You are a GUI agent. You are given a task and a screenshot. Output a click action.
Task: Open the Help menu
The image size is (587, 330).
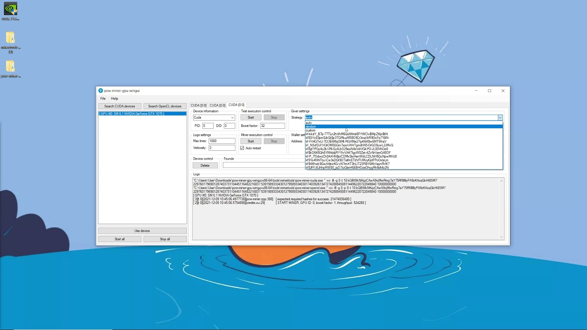coord(114,99)
